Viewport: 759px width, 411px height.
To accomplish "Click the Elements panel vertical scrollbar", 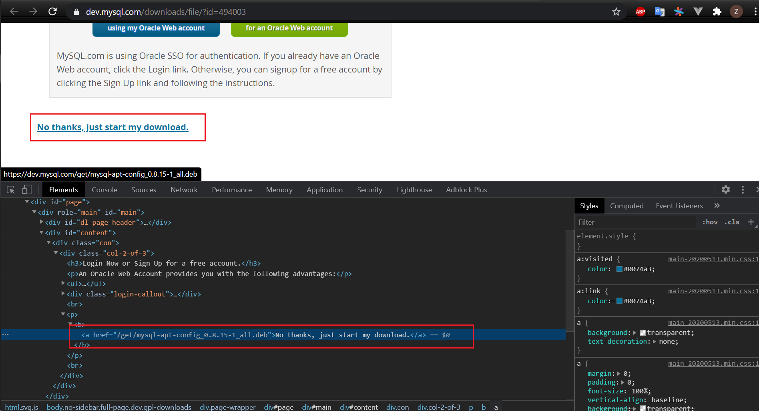I will click(x=570, y=280).
